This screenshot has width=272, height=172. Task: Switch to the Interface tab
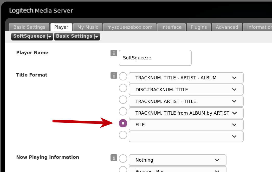[x=171, y=27]
